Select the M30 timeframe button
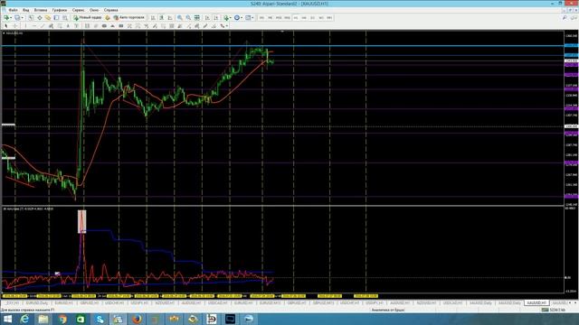Screen dimensions: 579x325 click(x=288, y=18)
